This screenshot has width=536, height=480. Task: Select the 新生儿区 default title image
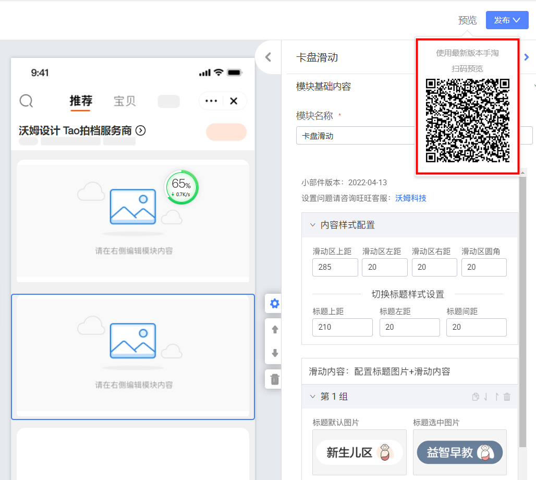359,452
